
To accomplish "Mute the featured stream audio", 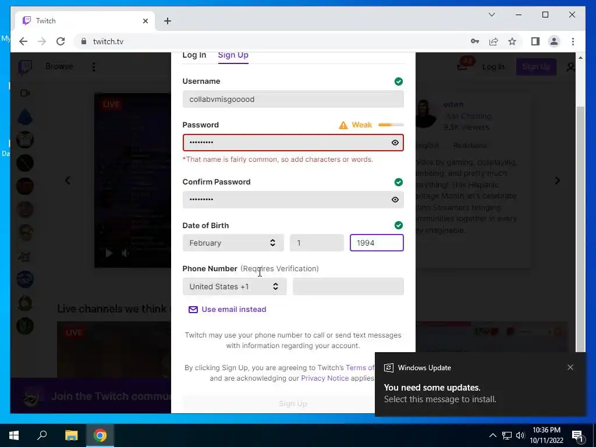I will point(126,253).
